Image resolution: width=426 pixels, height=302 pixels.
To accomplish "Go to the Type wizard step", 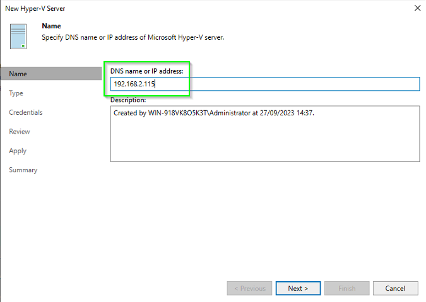I will [16, 93].
